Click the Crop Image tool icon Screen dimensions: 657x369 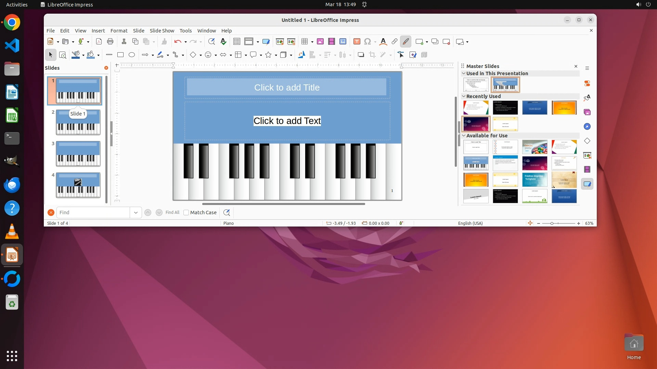[372, 55]
